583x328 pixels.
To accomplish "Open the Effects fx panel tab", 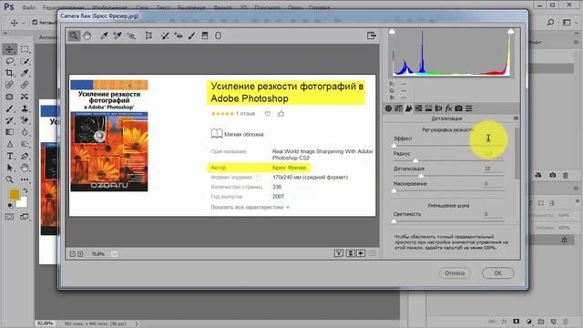I will pos(448,108).
